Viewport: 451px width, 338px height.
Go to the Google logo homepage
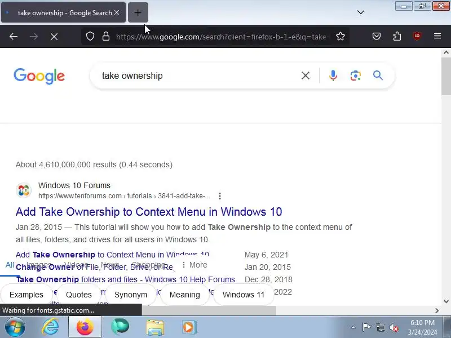pos(39,76)
